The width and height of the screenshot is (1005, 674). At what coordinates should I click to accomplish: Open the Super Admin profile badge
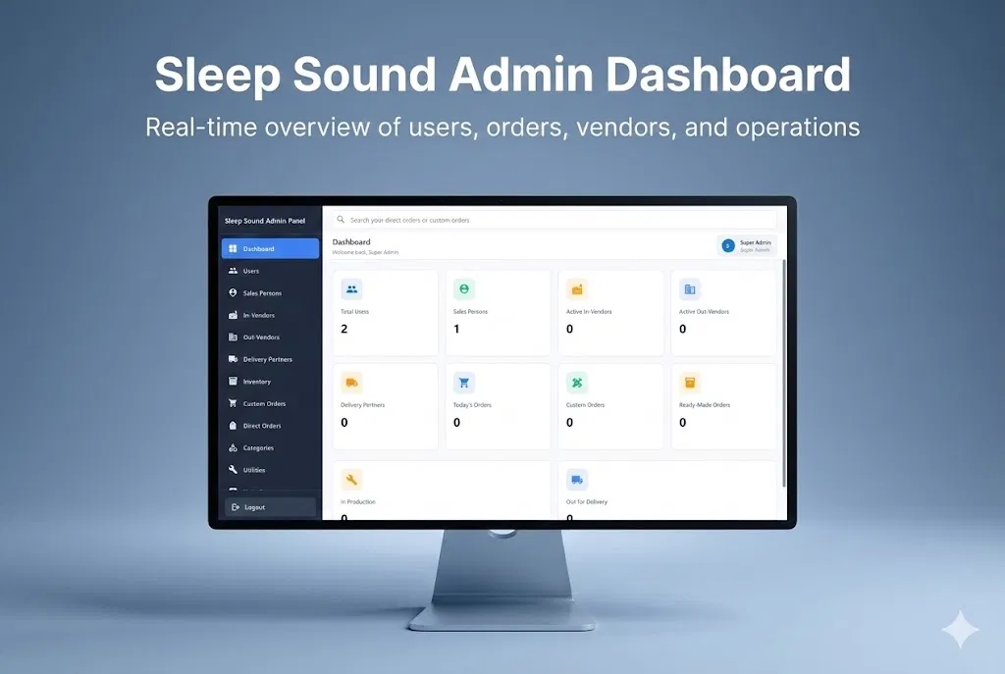[x=747, y=245]
